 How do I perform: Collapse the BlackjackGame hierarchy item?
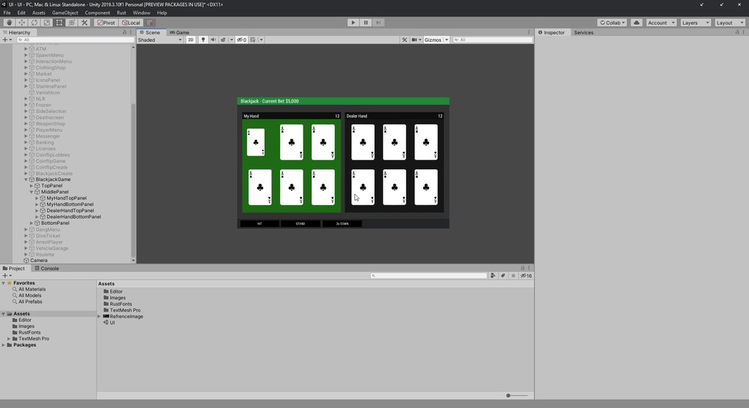click(26, 180)
